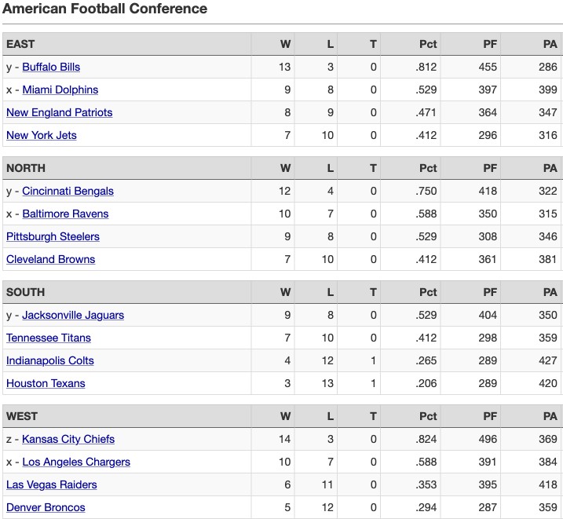Screen dimensions: 563x519
Task: Open the Denver Broncos team link
Action: [x=46, y=507]
